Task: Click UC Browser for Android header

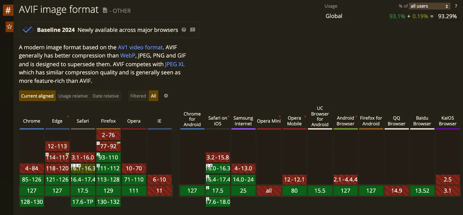Action: [320, 116]
